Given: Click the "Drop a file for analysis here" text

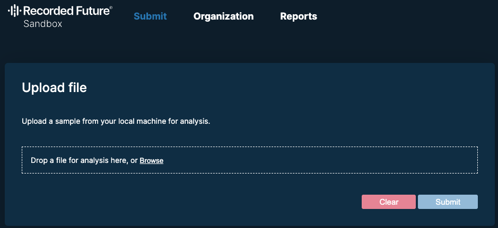Looking at the screenshot, I should [x=80, y=160].
